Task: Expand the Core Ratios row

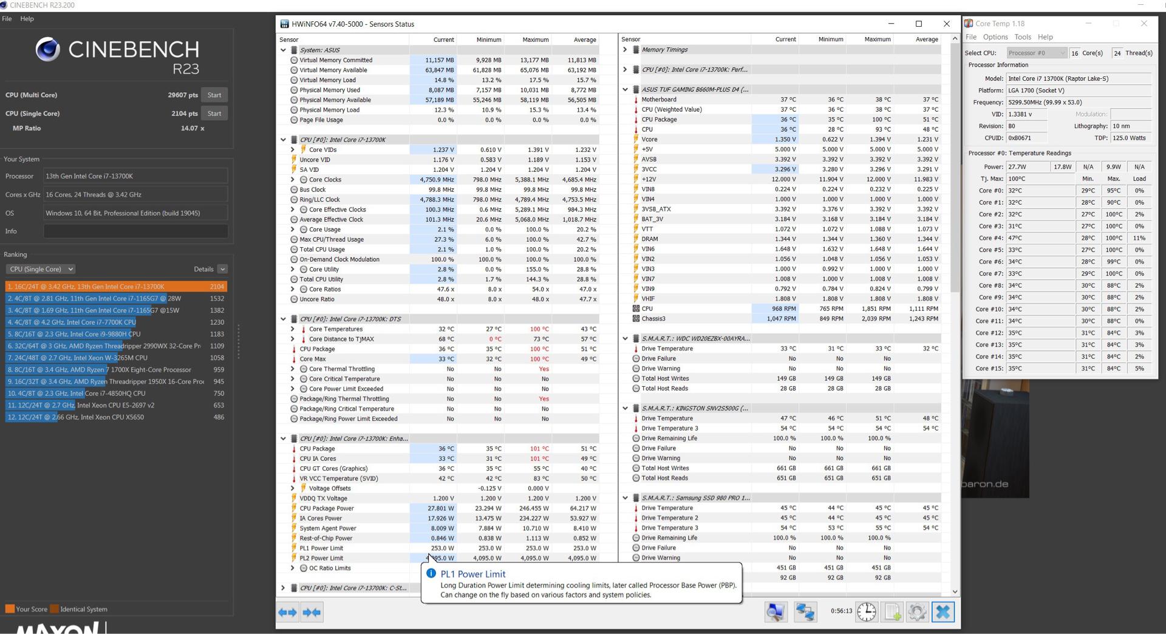Action: point(292,289)
